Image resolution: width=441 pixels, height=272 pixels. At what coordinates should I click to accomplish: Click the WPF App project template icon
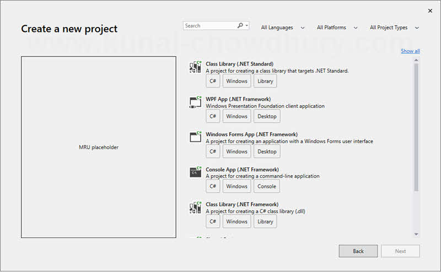click(195, 102)
